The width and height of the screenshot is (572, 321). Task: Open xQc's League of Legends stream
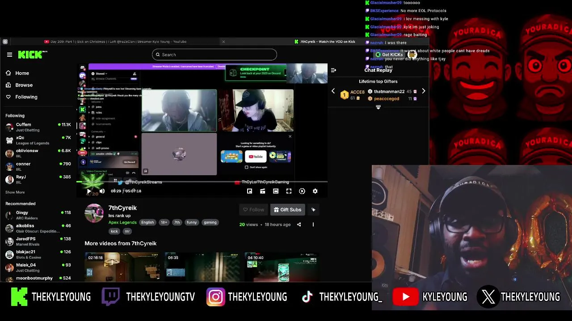coord(38,140)
